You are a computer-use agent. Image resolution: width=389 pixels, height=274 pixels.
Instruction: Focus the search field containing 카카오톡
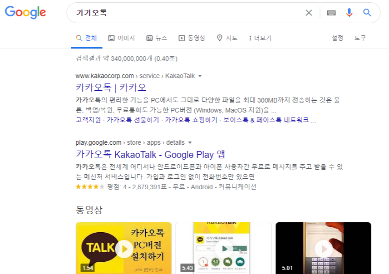click(x=188, y=13)
